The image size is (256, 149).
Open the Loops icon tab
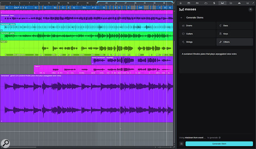(x=206, y=3)
